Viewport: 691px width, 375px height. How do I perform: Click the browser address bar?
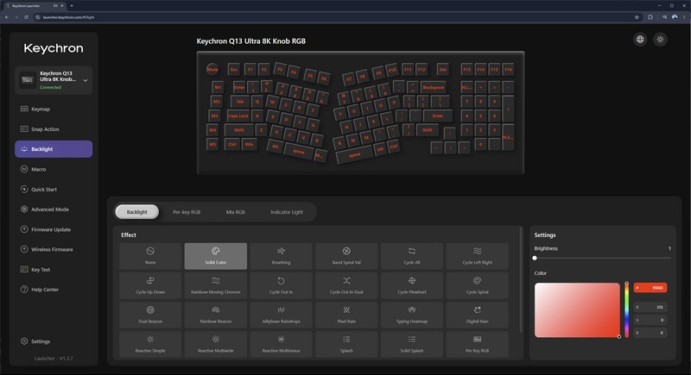[335, 17]
